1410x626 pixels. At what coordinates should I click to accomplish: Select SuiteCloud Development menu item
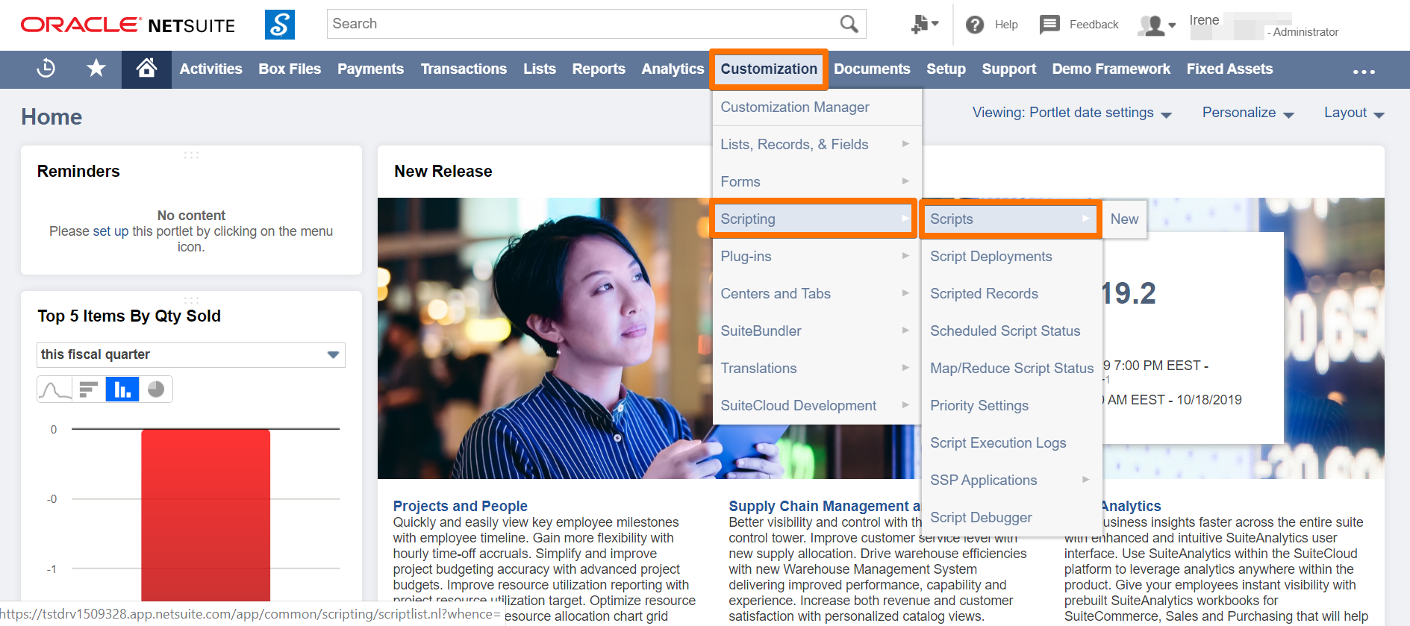point(817,406)
